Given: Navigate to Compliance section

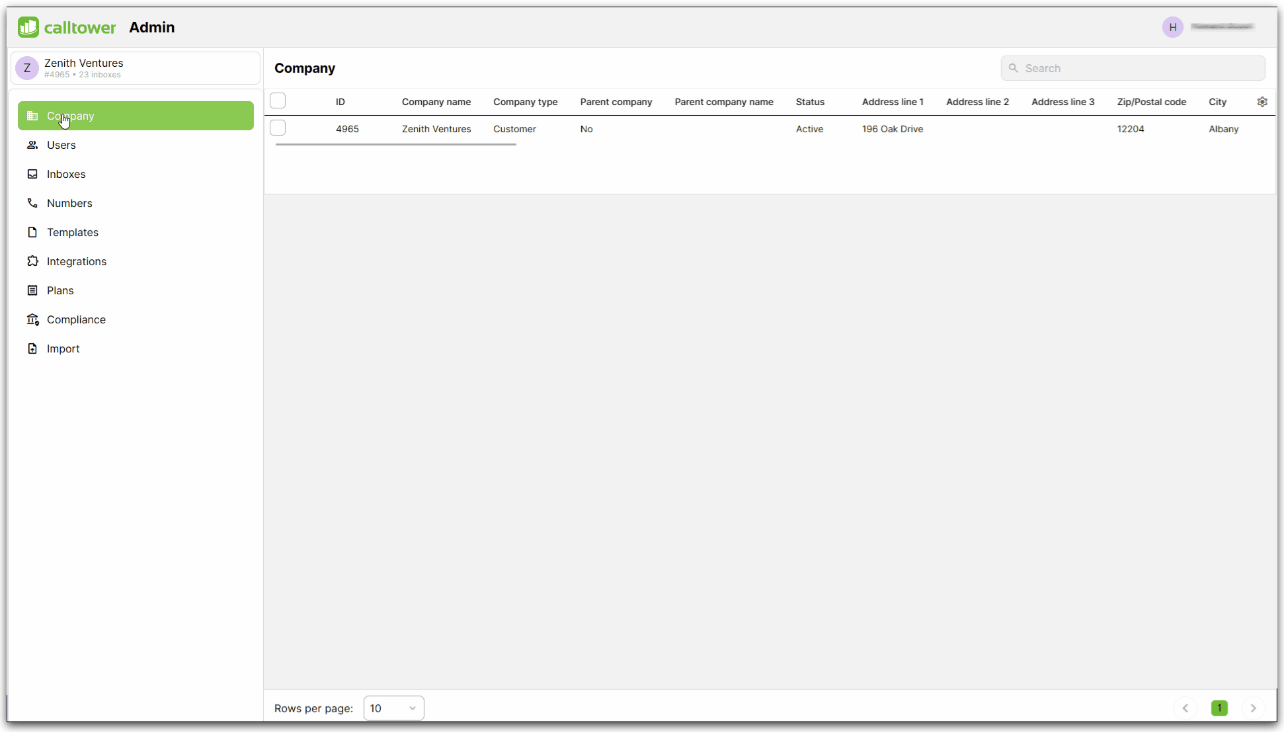Looking at the screenshot, I should [x=76, y=319].
